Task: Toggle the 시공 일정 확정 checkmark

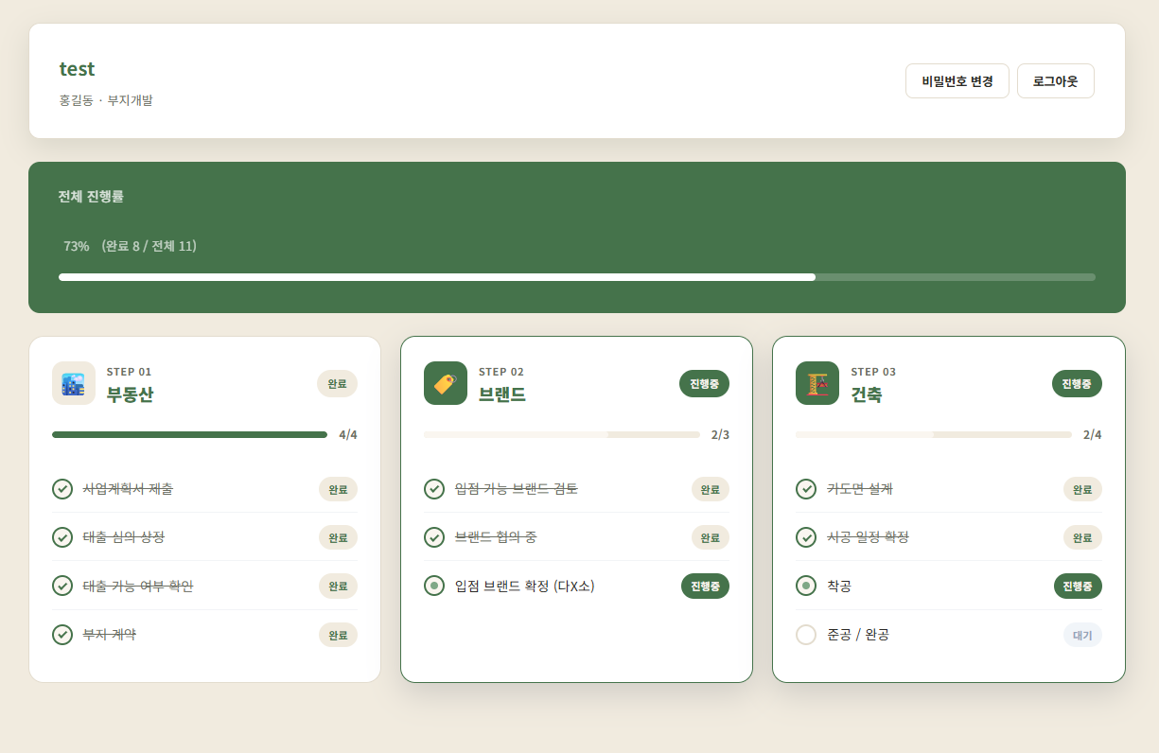Action: click(806, 537)
